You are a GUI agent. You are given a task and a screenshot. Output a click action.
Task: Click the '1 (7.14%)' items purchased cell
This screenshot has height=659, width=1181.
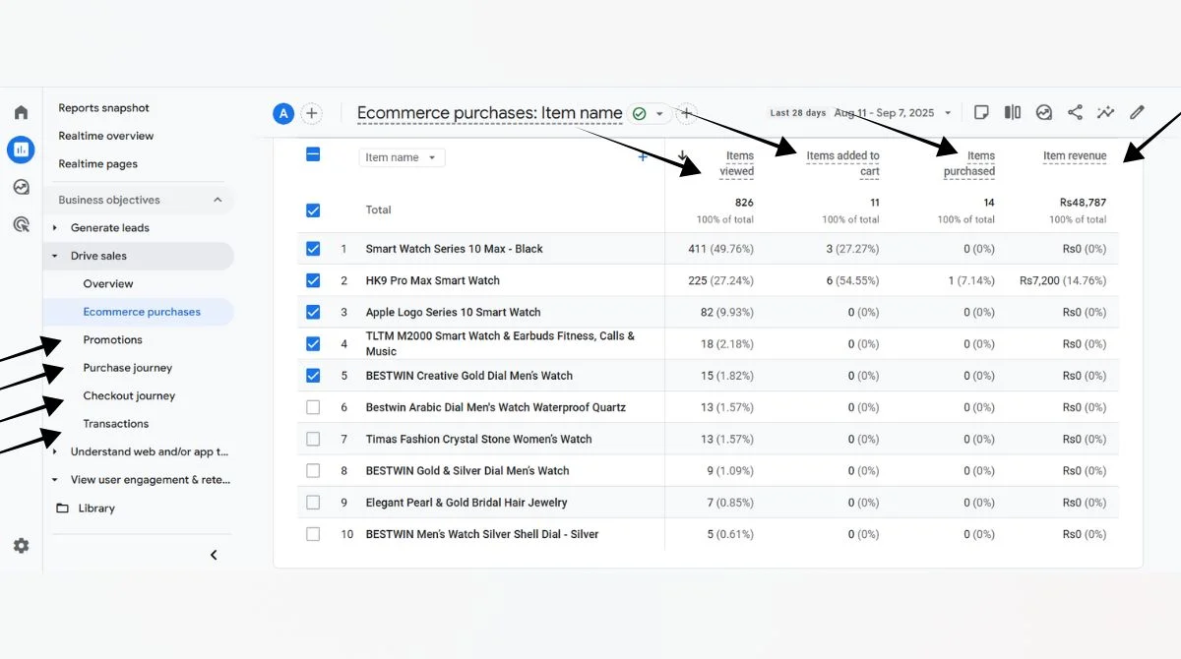tap(972, 280)
